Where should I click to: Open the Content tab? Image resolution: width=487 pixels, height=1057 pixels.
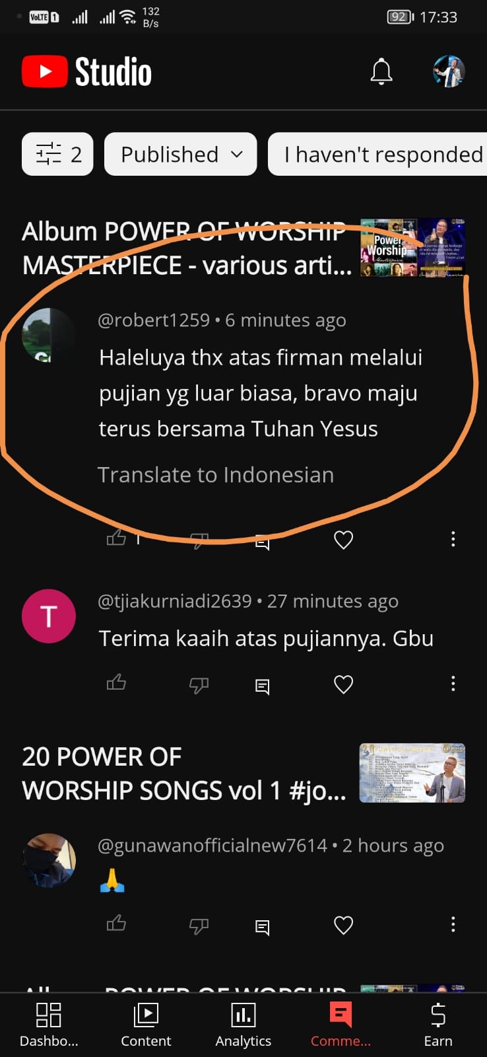click(146, 1024)
